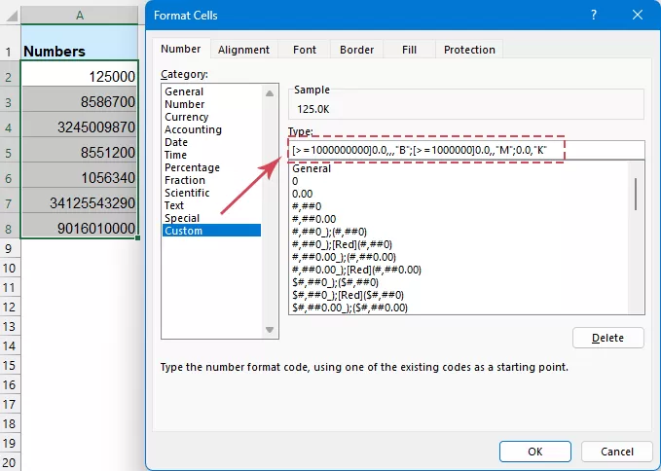This screenshot has width=661, height=471.
Task: Select cell containing 125000
Action: coord(79,74)
